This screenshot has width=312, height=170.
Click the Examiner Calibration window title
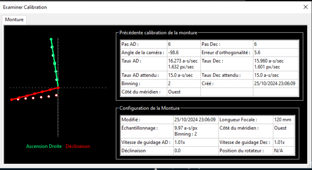click(x=25, y=7)
